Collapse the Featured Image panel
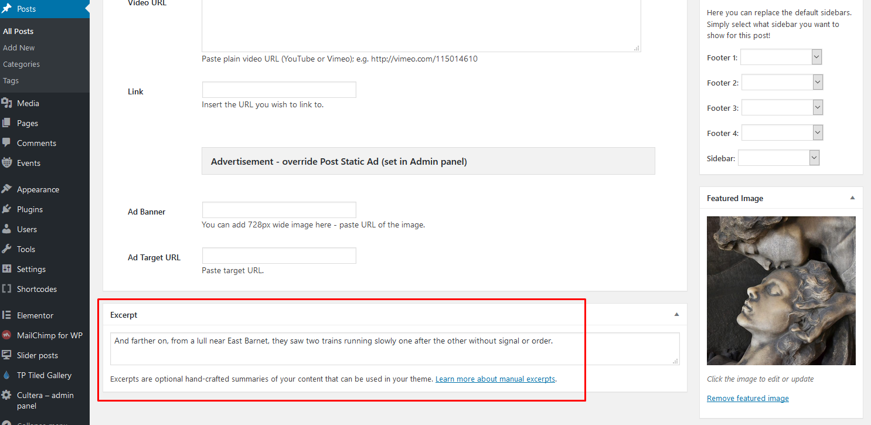871x425 pixels. pos(852,198)
